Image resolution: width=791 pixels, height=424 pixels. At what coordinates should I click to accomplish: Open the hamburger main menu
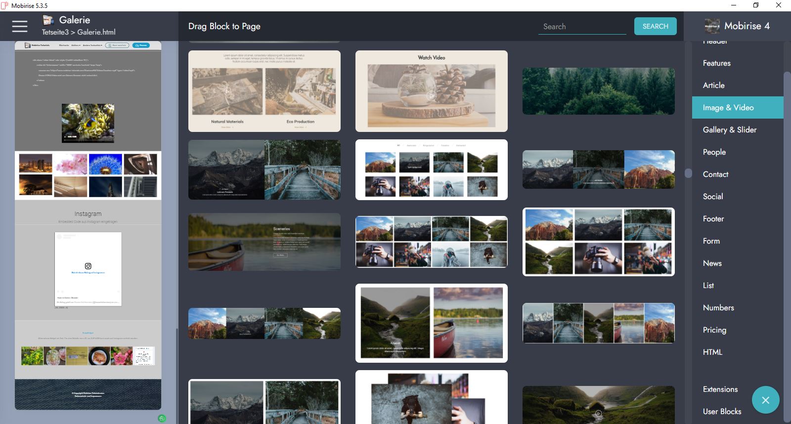[20, 26]
